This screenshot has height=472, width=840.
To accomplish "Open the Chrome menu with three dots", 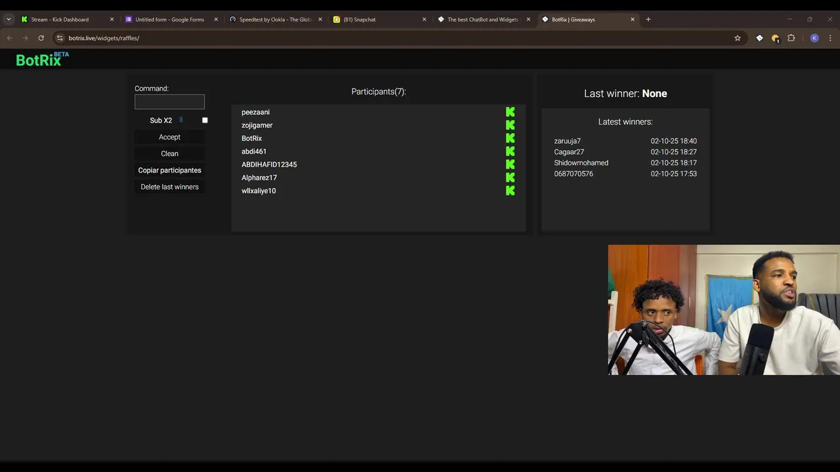I will coord(830,38).
